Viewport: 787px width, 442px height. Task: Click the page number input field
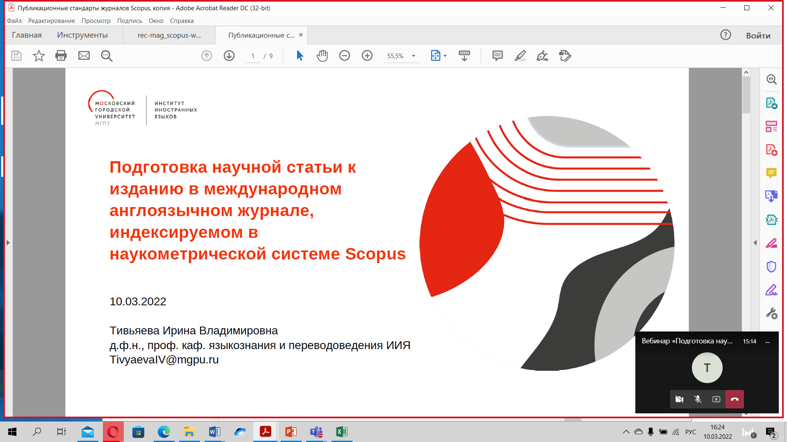coord(253,56)
